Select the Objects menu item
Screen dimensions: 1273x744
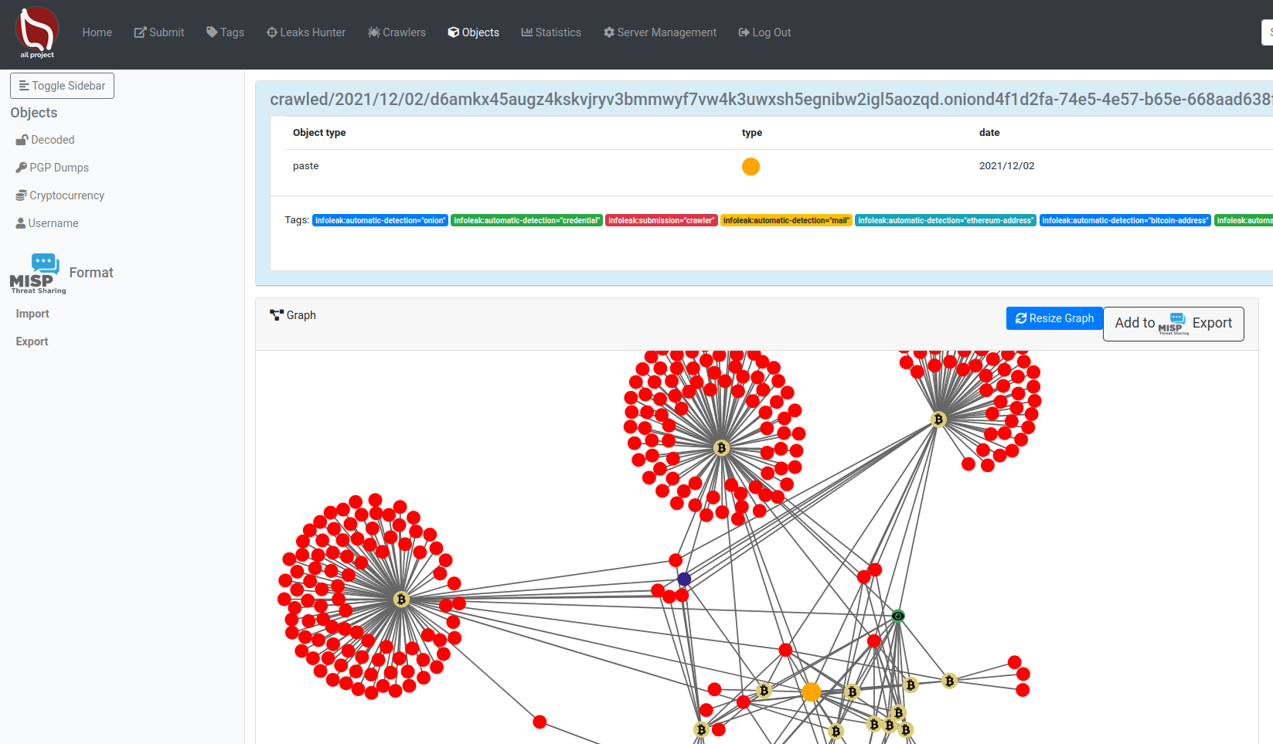[x=474, y=32]
